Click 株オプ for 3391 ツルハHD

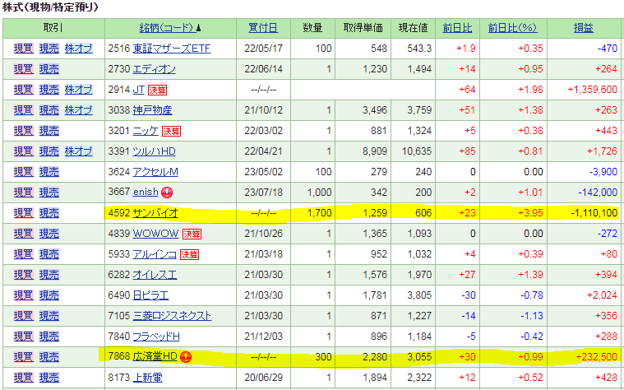coord(79,151)
